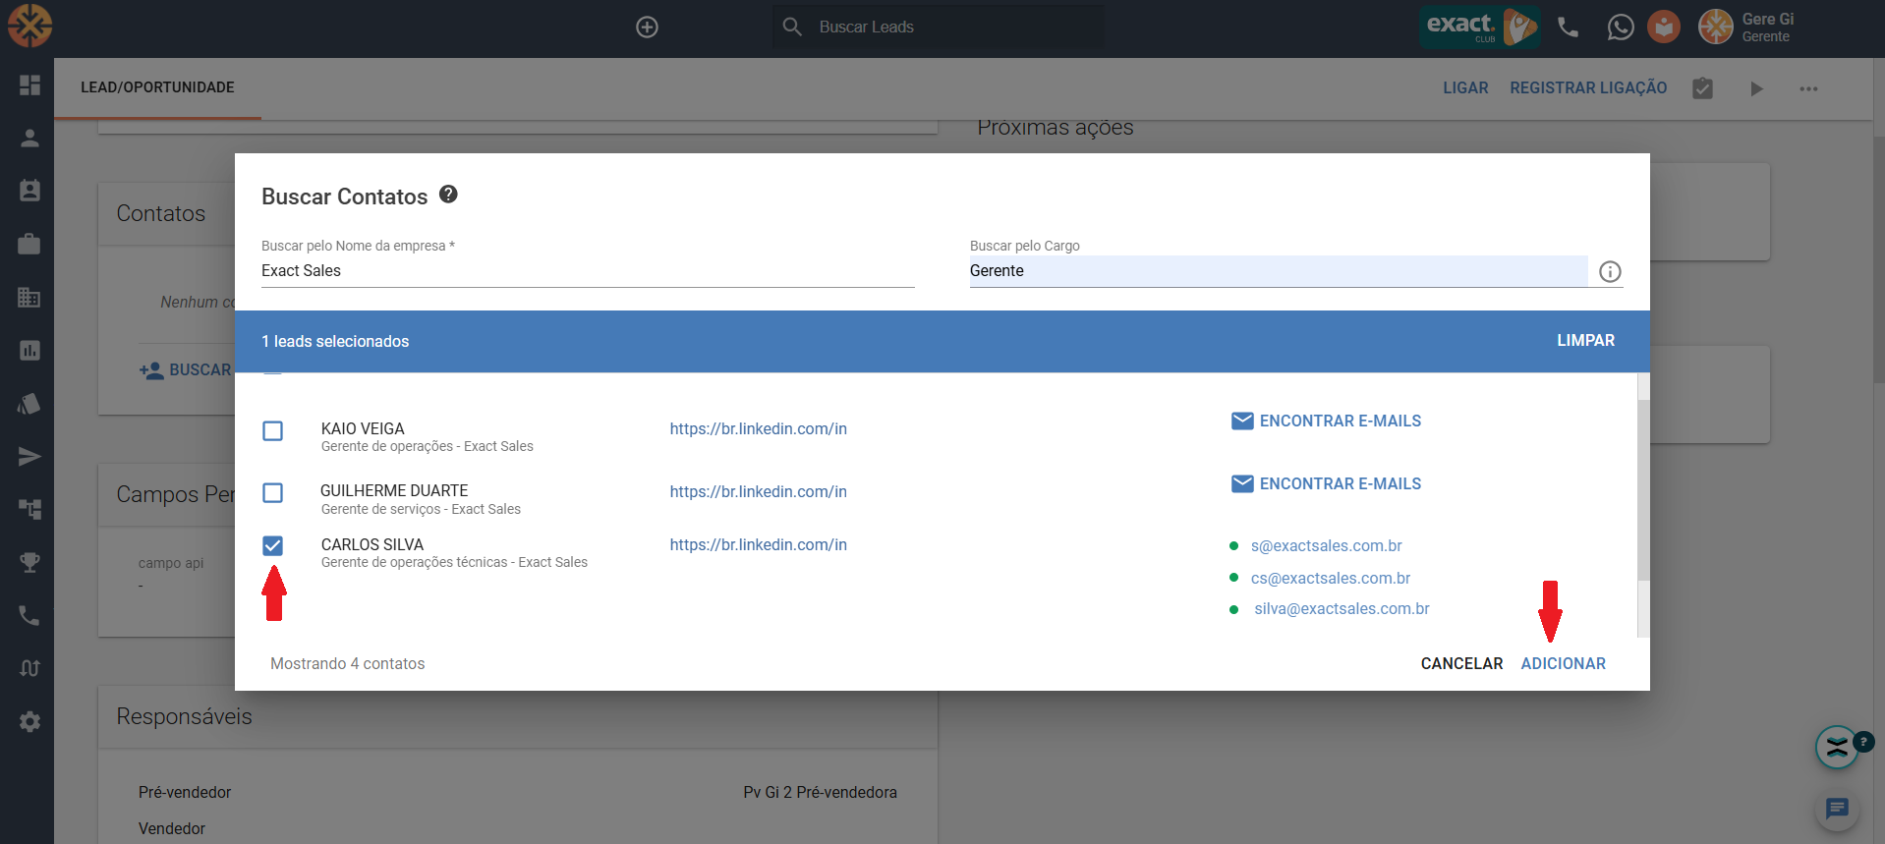Select the GUILHERME DUARTE checkbox
Screen dimensions: 1885x844
click(x=273, y=492)
